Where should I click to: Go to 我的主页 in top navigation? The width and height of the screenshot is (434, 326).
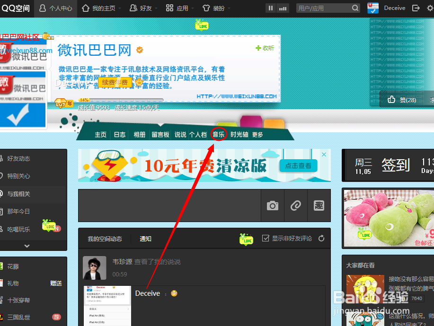click(x=98, y=9)
